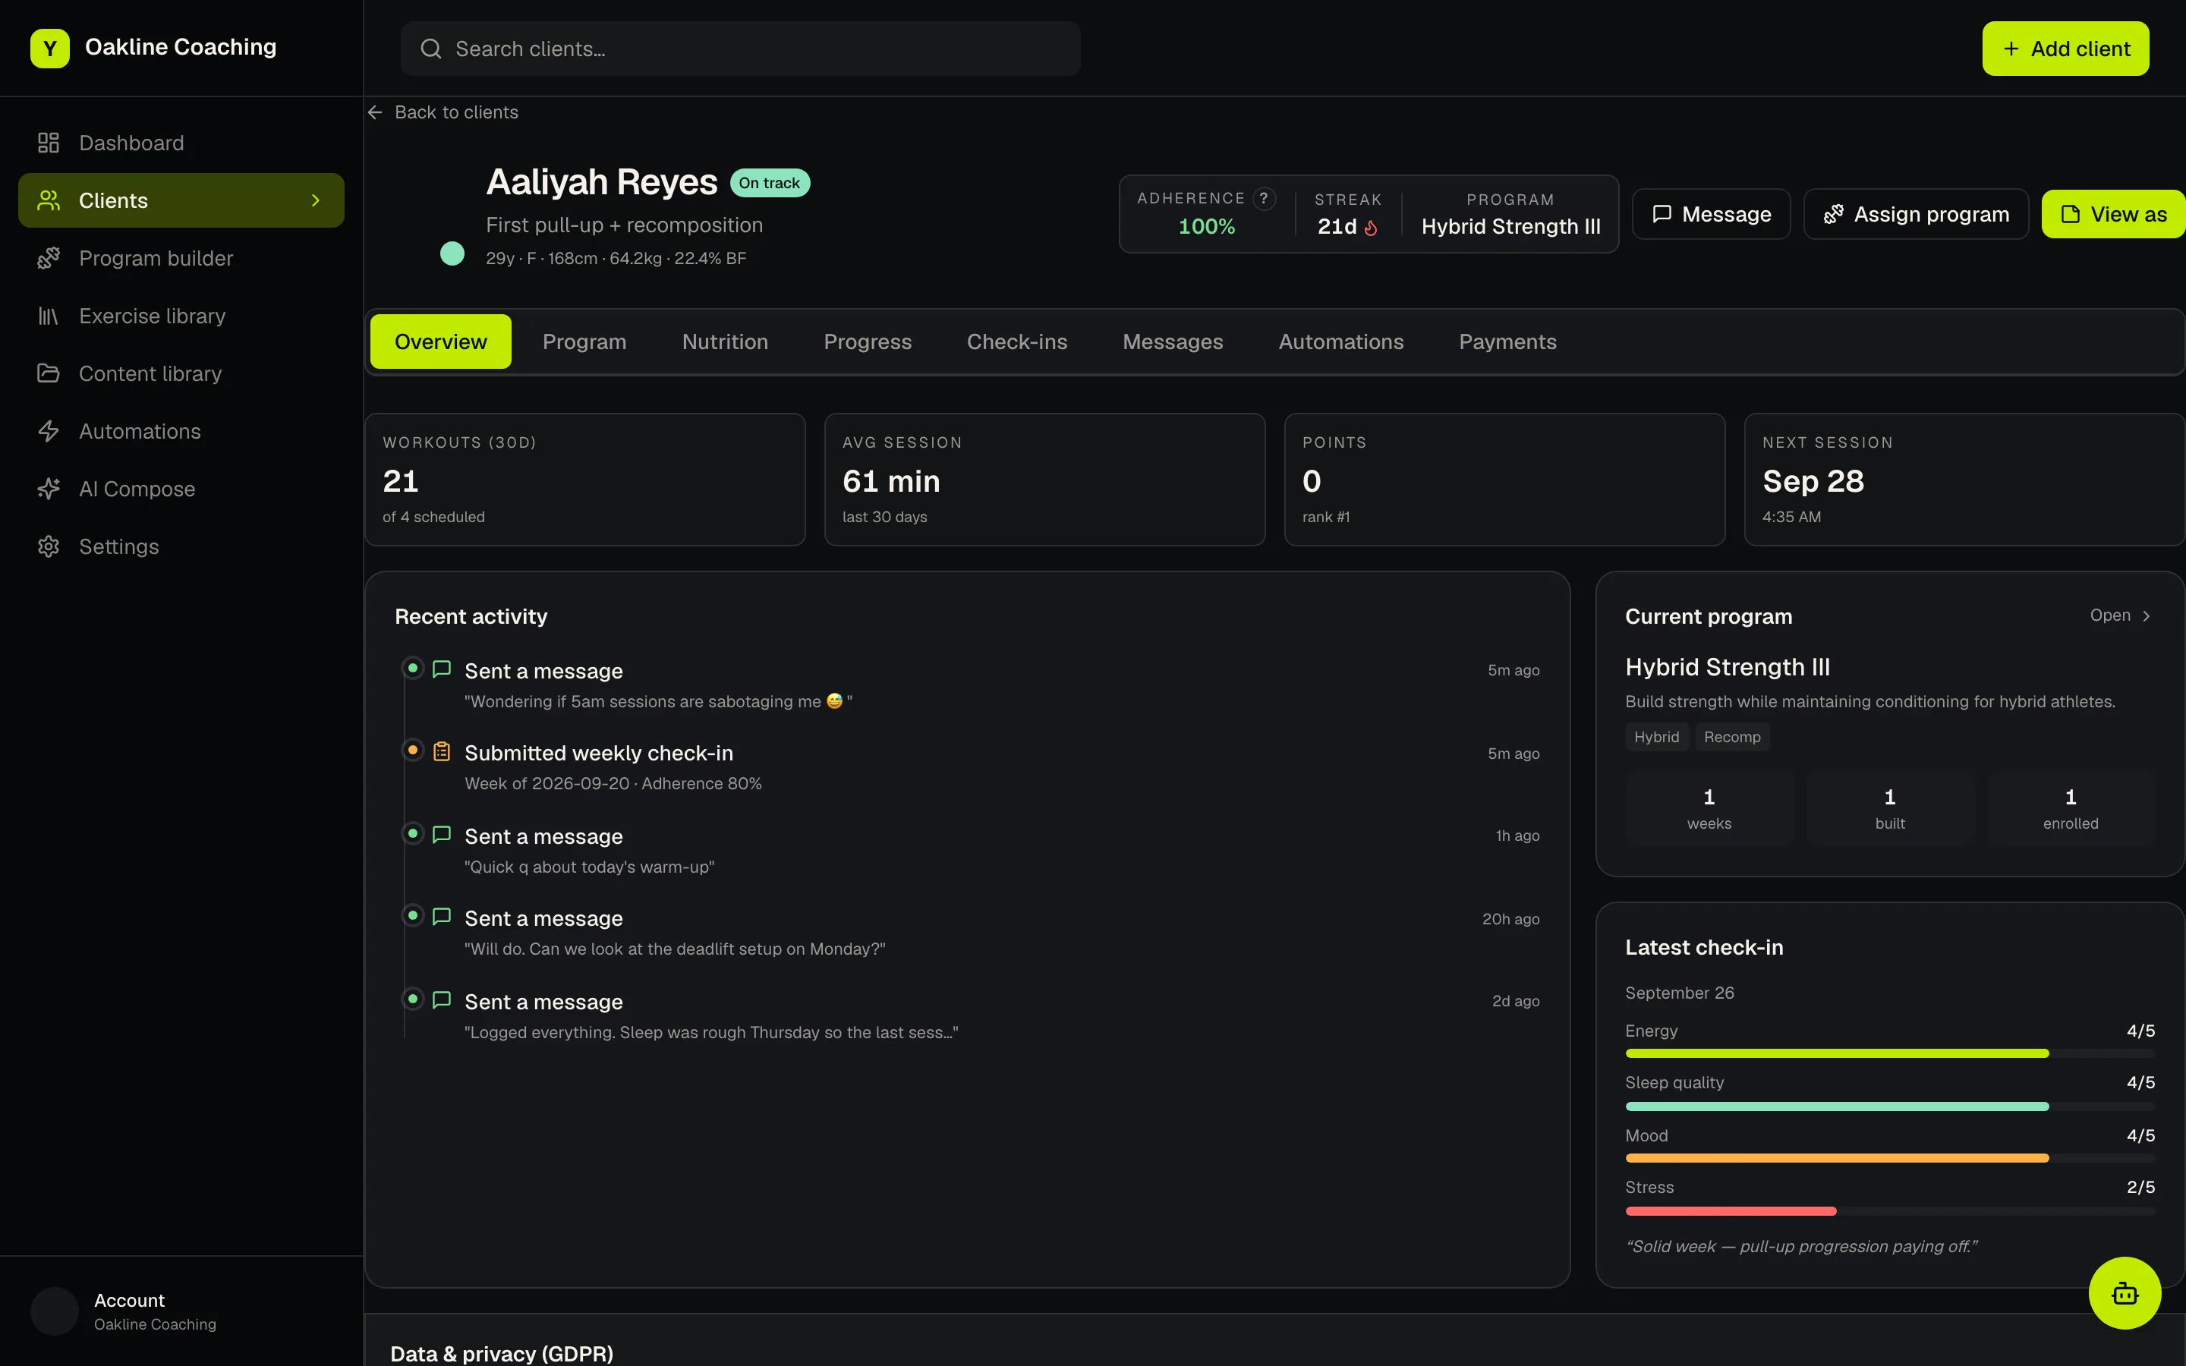The image size is (2186, 1366).
Task: Click the search magnifier icon
Action: pyautogui.click(x=431, y=49)
